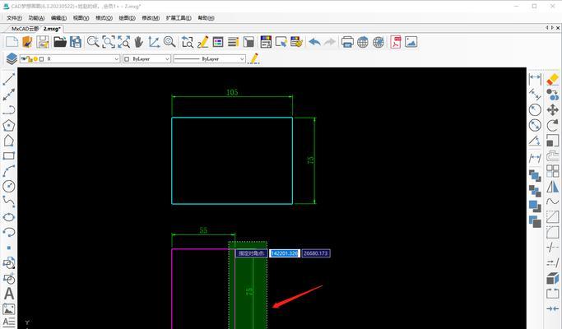Select the Point tool

pyautogui.click(x=9, y=248)
